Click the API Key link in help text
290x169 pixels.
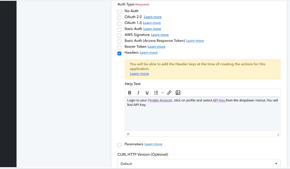219,100
